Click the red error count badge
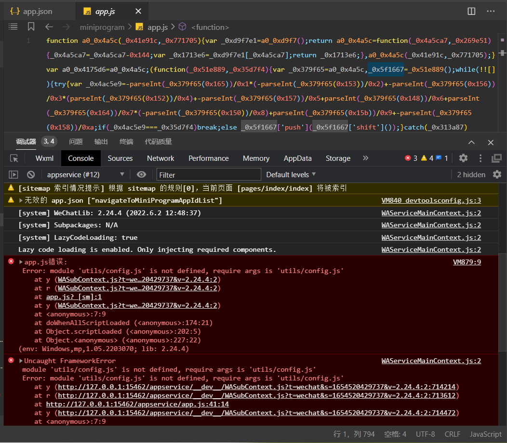Viewport: 507px width, 443px height. [x=411, y=158]
